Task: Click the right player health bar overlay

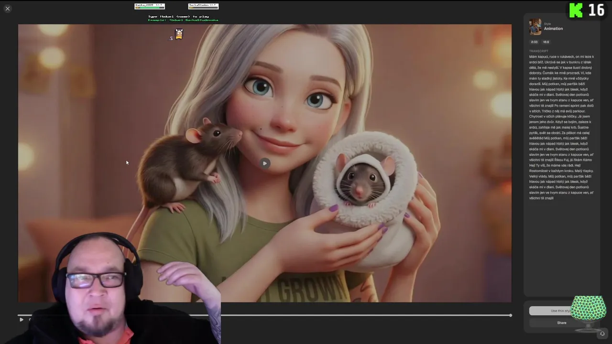Action: pos(203,6)
